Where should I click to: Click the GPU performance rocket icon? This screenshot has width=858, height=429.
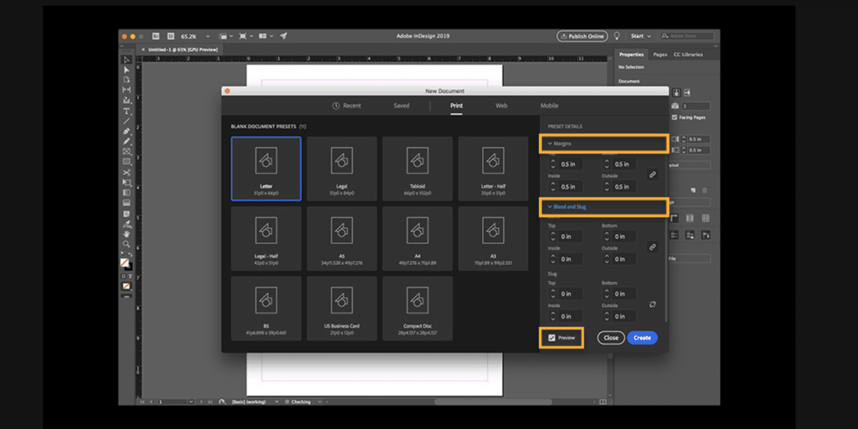tap(284, 36)
